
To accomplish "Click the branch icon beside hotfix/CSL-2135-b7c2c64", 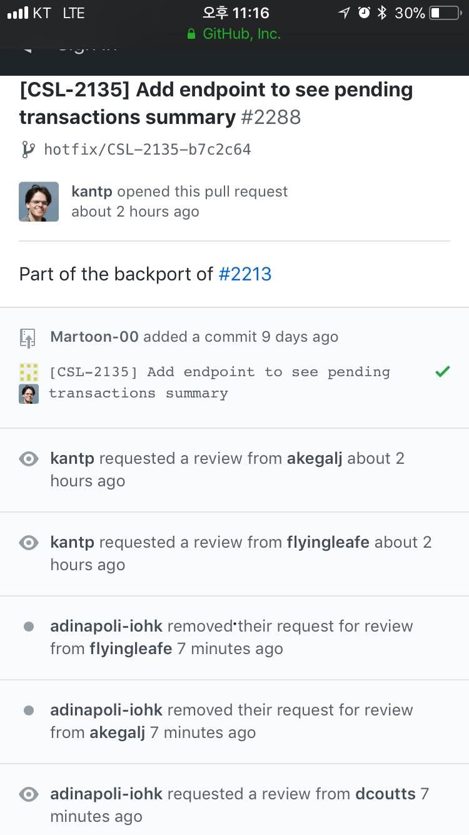I will pos(28,150).
